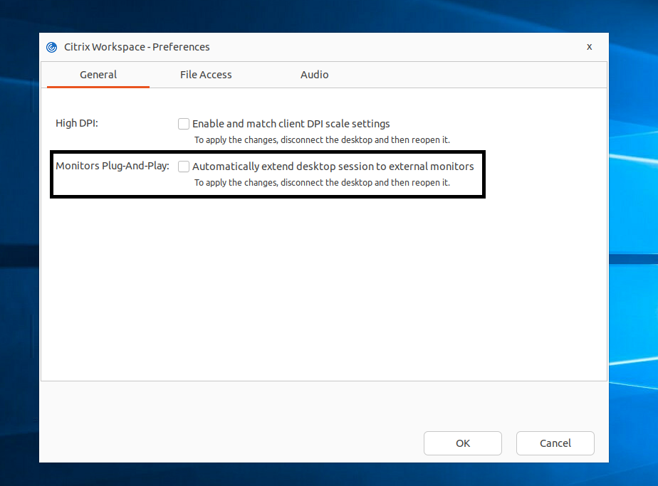
Task: Open the File Access tab
Action: (x=206, y=75)
